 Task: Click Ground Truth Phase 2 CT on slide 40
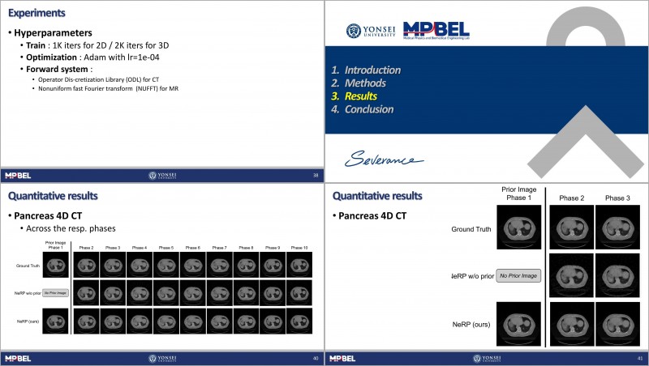[87, 266]
